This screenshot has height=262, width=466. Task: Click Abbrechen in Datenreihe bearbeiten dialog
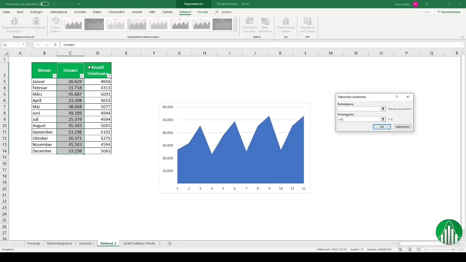402,127
